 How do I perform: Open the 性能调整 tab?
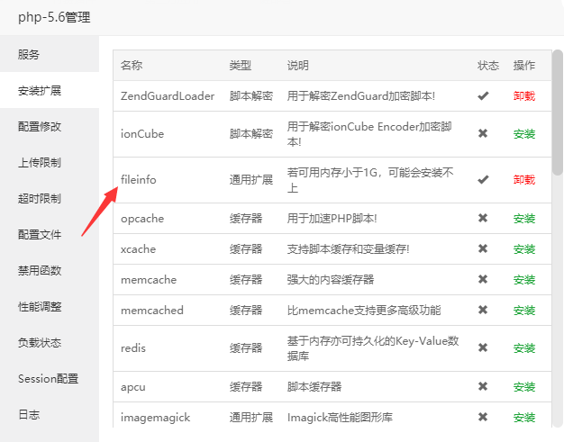click(x=50, y=306)
